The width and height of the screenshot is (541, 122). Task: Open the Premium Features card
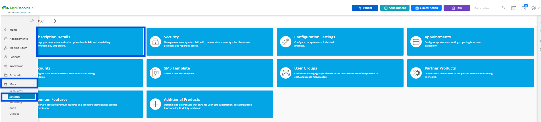(90, 104)
